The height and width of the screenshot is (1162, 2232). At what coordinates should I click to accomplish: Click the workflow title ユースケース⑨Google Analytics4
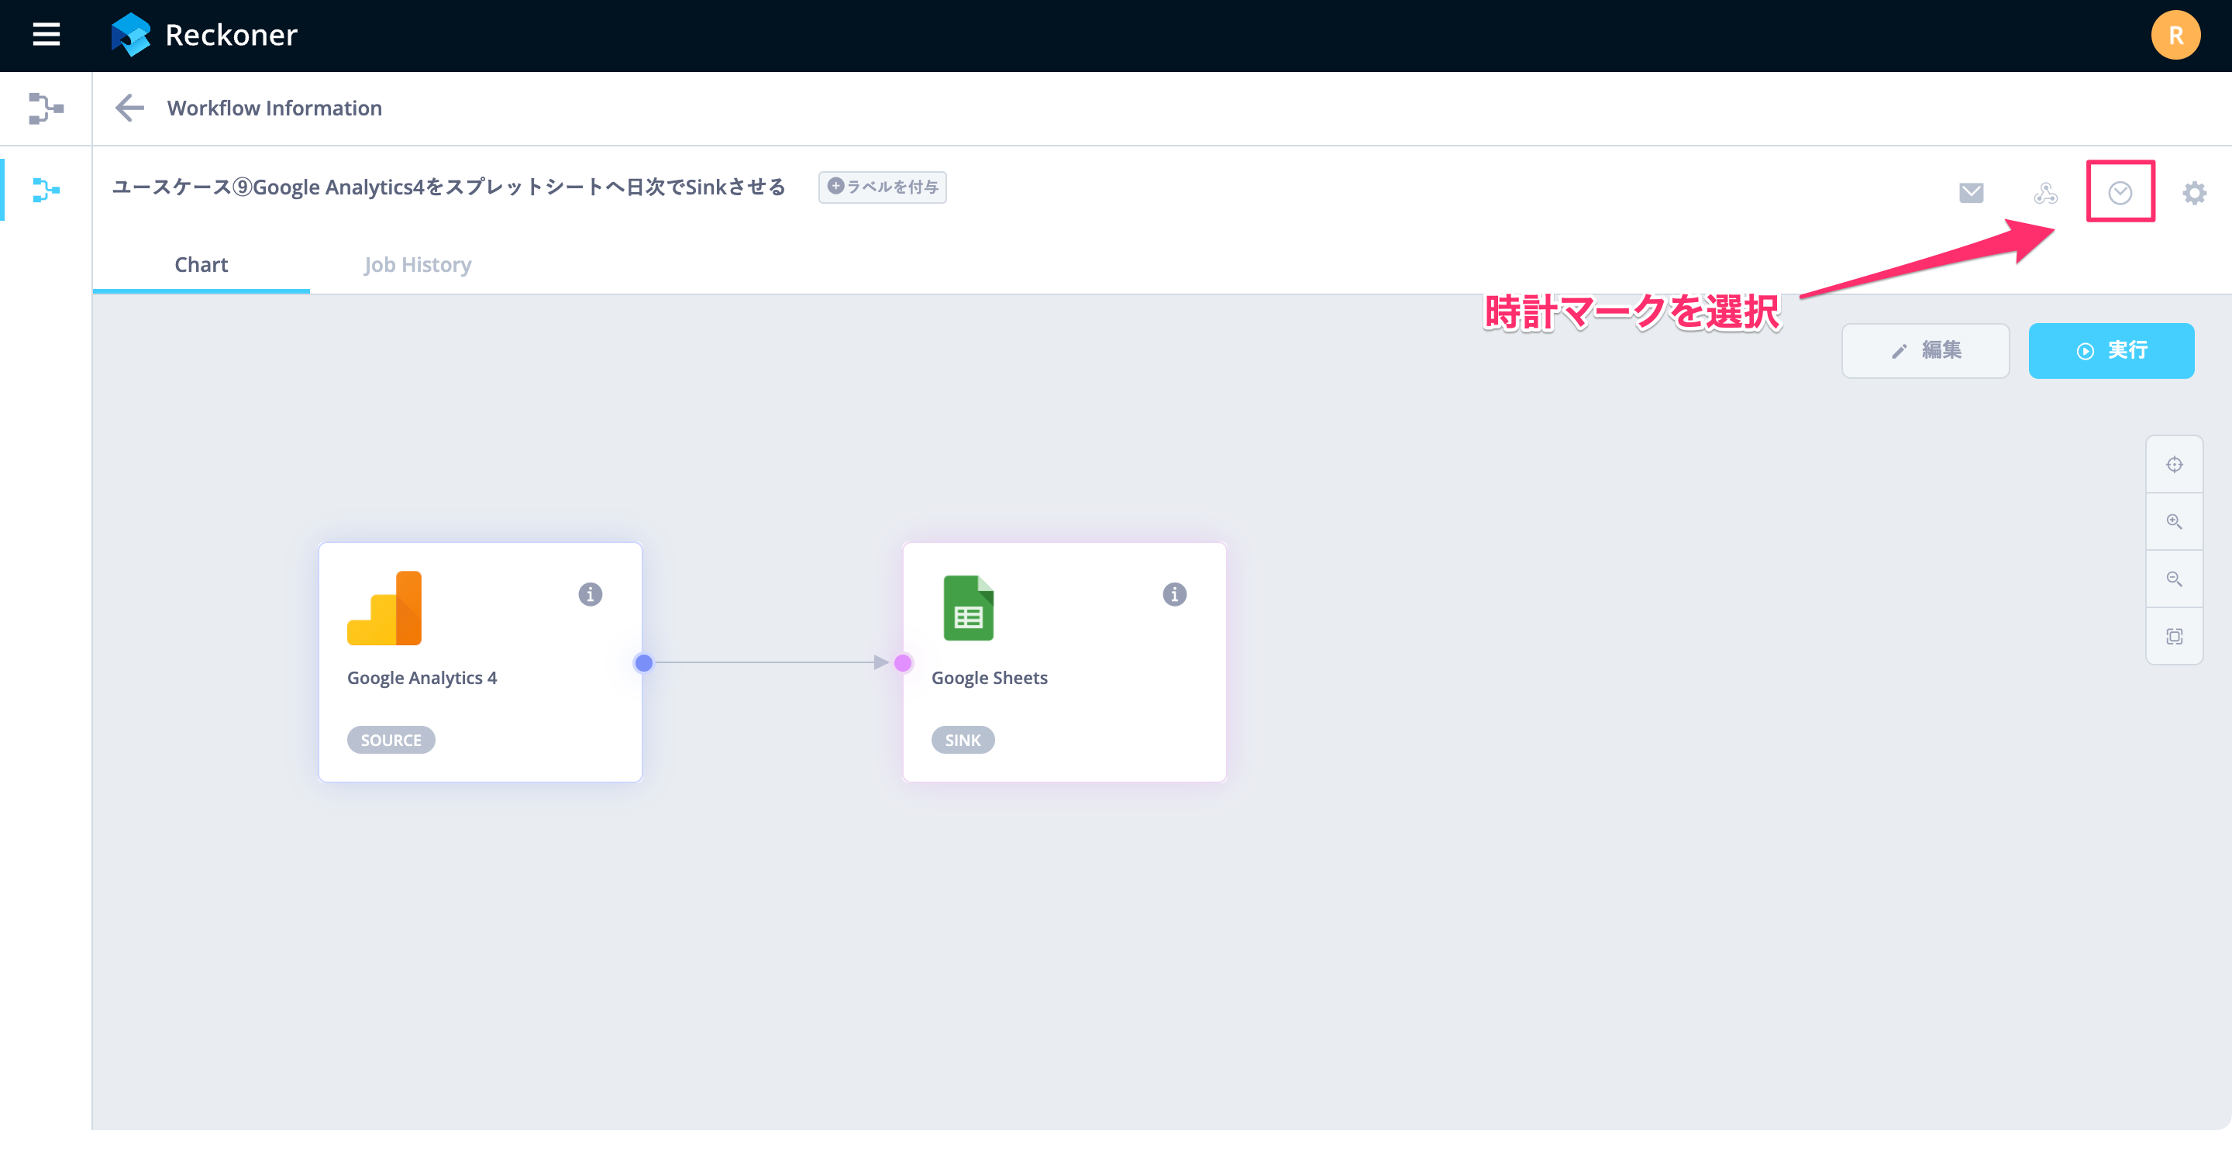449,187
